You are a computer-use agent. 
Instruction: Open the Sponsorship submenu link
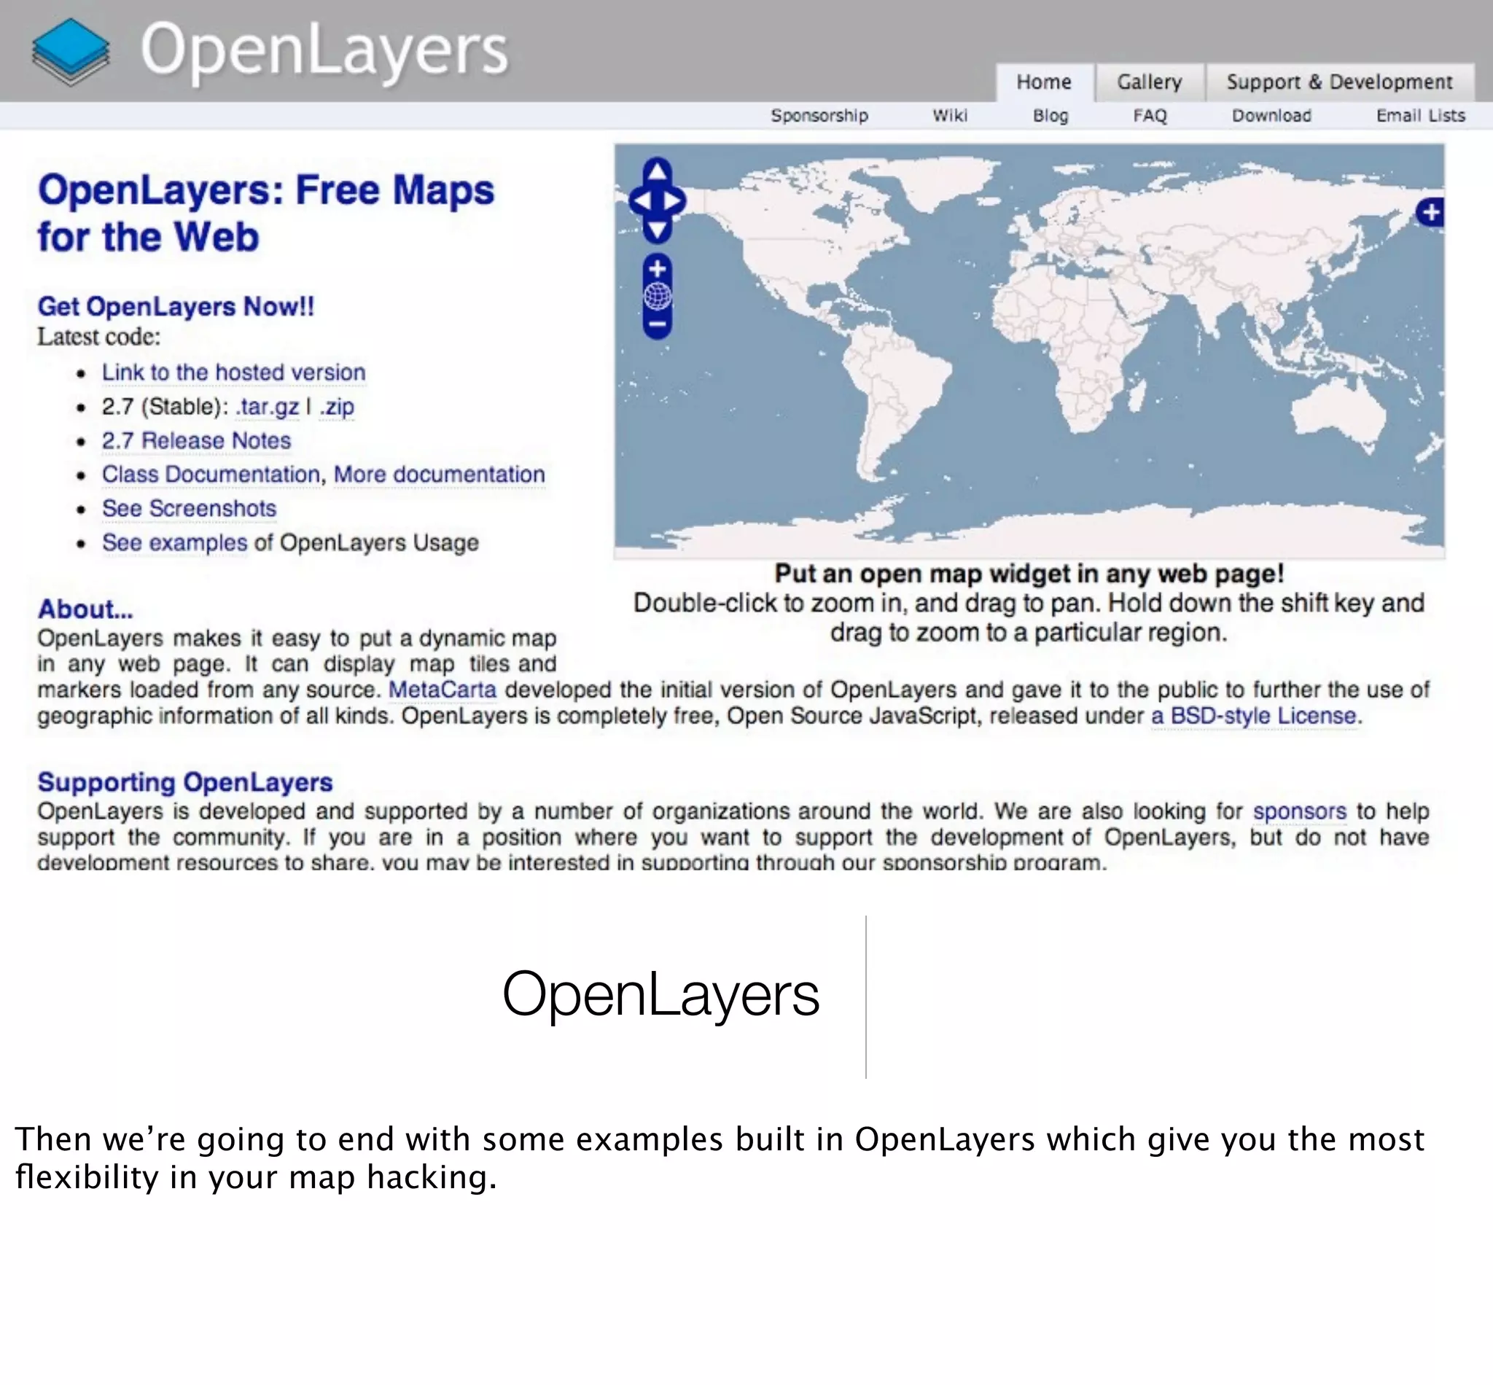(819, 115)
